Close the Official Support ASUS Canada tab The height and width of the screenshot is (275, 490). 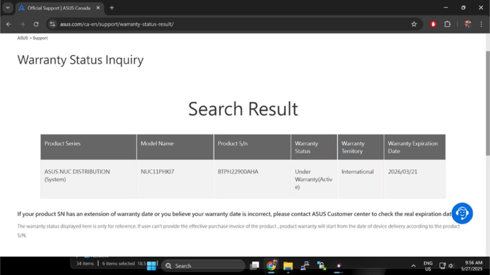pos(98,8)
